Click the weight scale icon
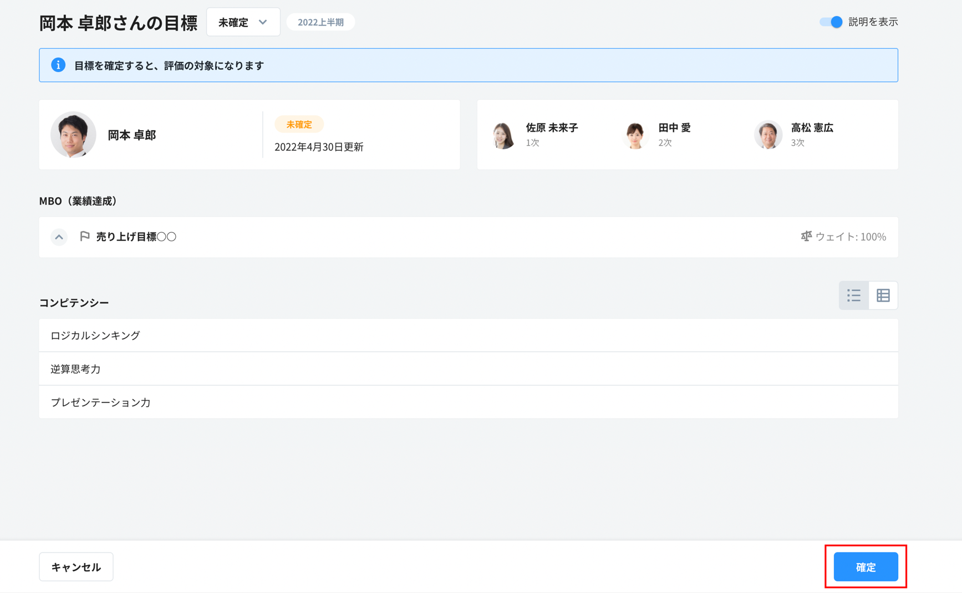 806,237
